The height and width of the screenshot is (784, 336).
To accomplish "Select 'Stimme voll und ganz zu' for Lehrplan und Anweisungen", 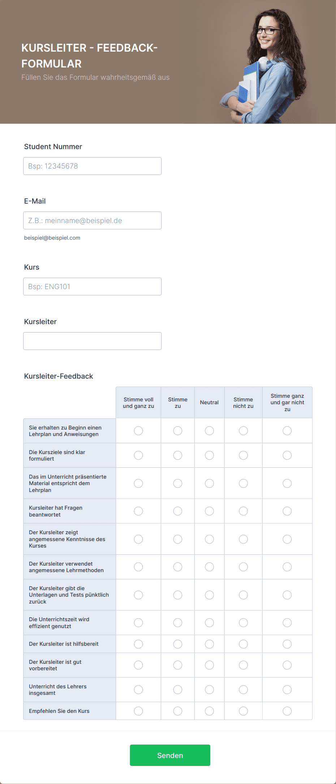I will (138, 431).
